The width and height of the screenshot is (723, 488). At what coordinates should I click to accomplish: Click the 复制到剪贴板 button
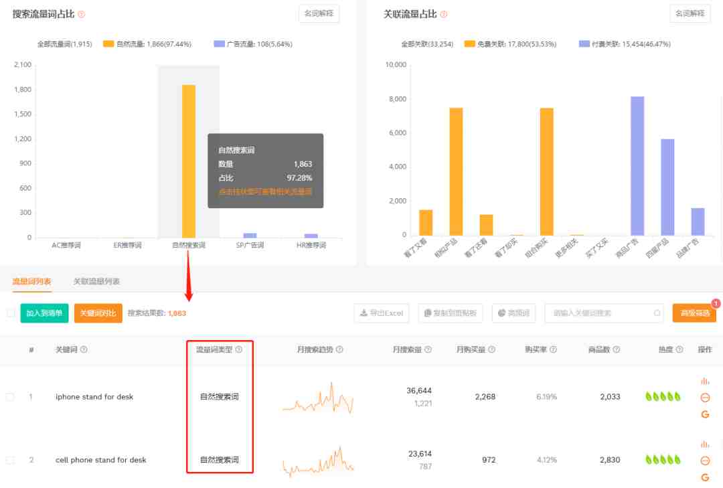pos(450,313)
